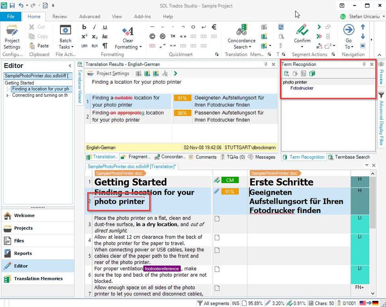This screenshot has height=307, width=386.
Task: Open the Help ribbon tab
Action: pyautogui.click(x=168, y=16)
